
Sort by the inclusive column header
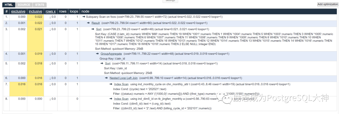[35, 12]
